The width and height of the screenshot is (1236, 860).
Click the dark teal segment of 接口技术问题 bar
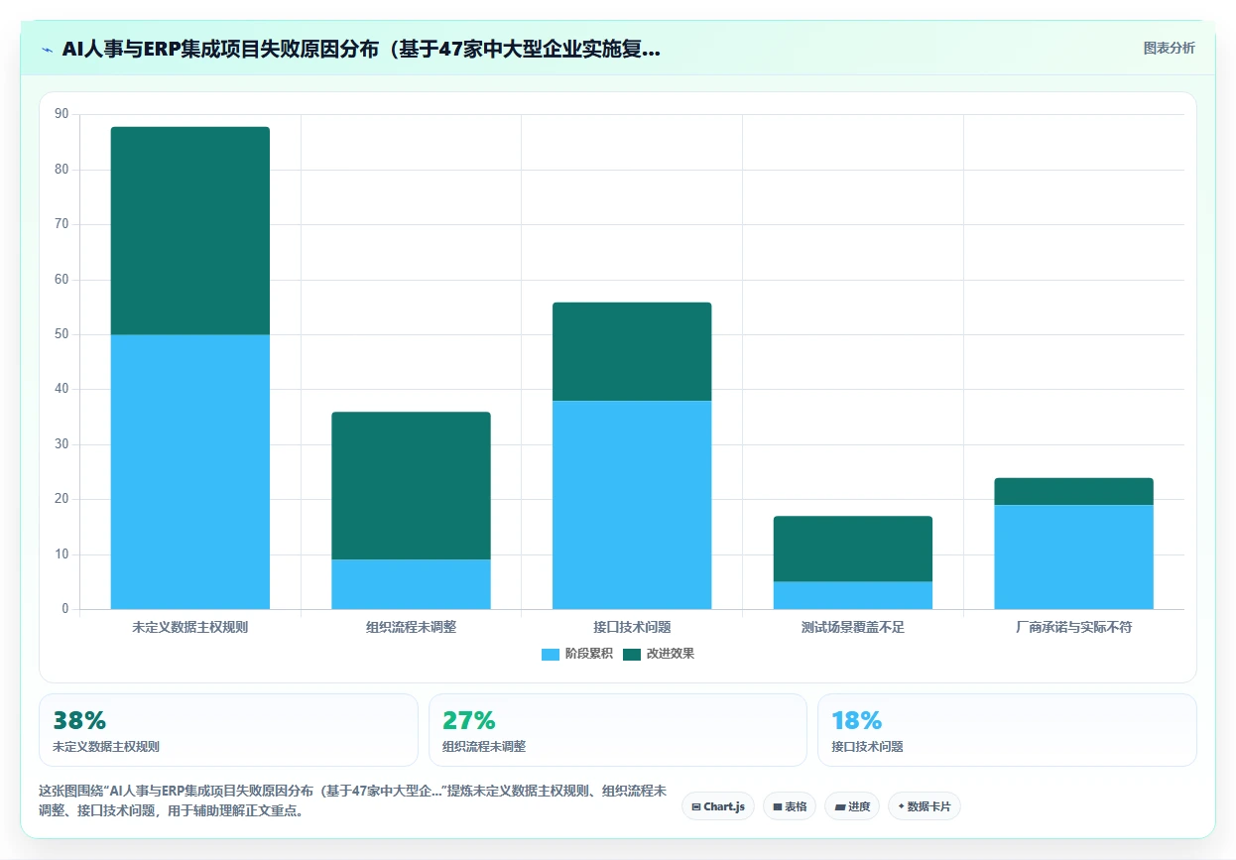click(632, 351)
